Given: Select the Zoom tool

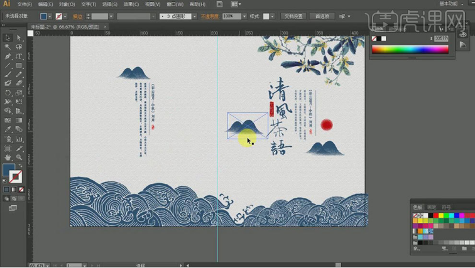Looking at the screenshot, I should point(19,157).
